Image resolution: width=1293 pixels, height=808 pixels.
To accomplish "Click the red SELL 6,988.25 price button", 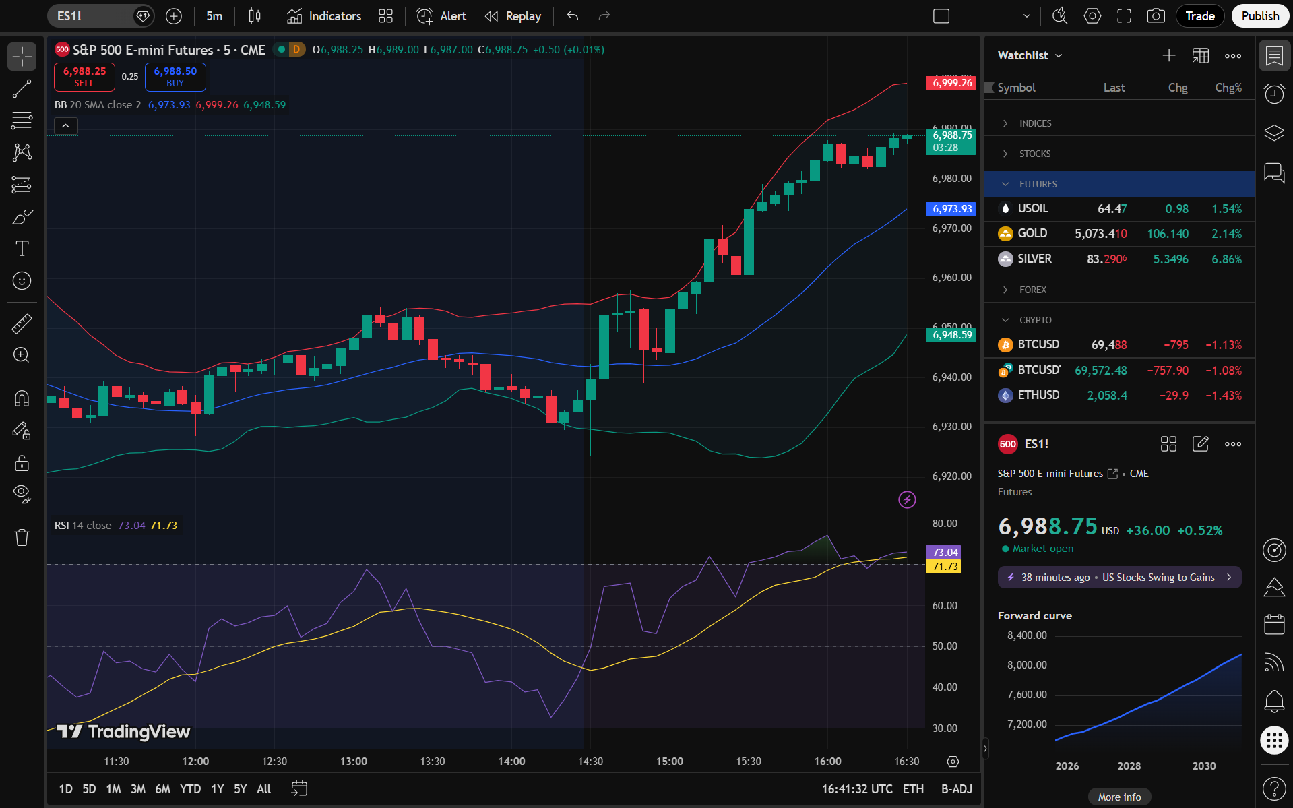I will coord(84,76).
